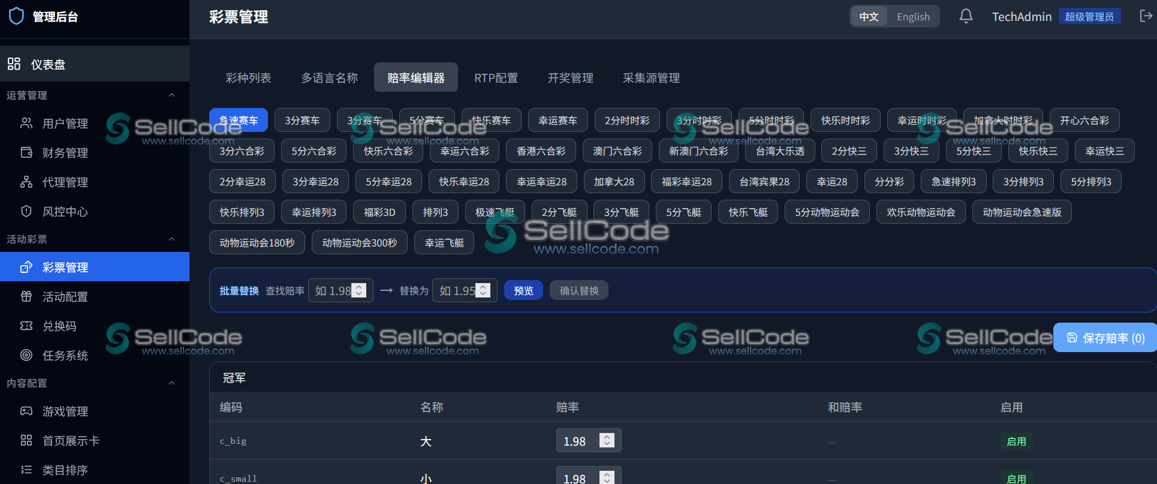This screenshot has width=1157, height=484.
Task: Adjust the 替换为 stepper arrows
Action: (x=483, y=290)
